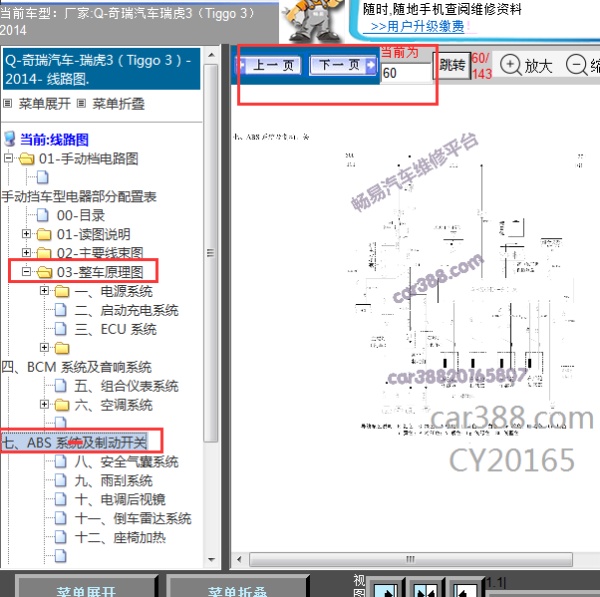This screenshot has height=597, width=600.
Task: Expand the 六、空调系统 node
Action: 45,404
